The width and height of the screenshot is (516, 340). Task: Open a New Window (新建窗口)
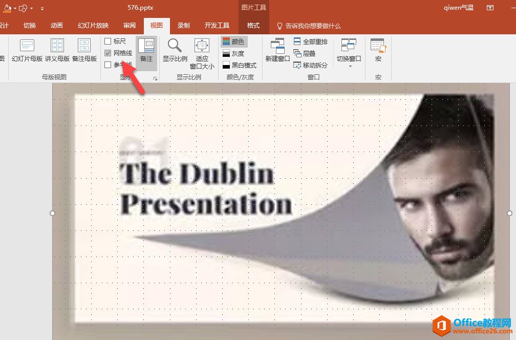click(277, 50)
